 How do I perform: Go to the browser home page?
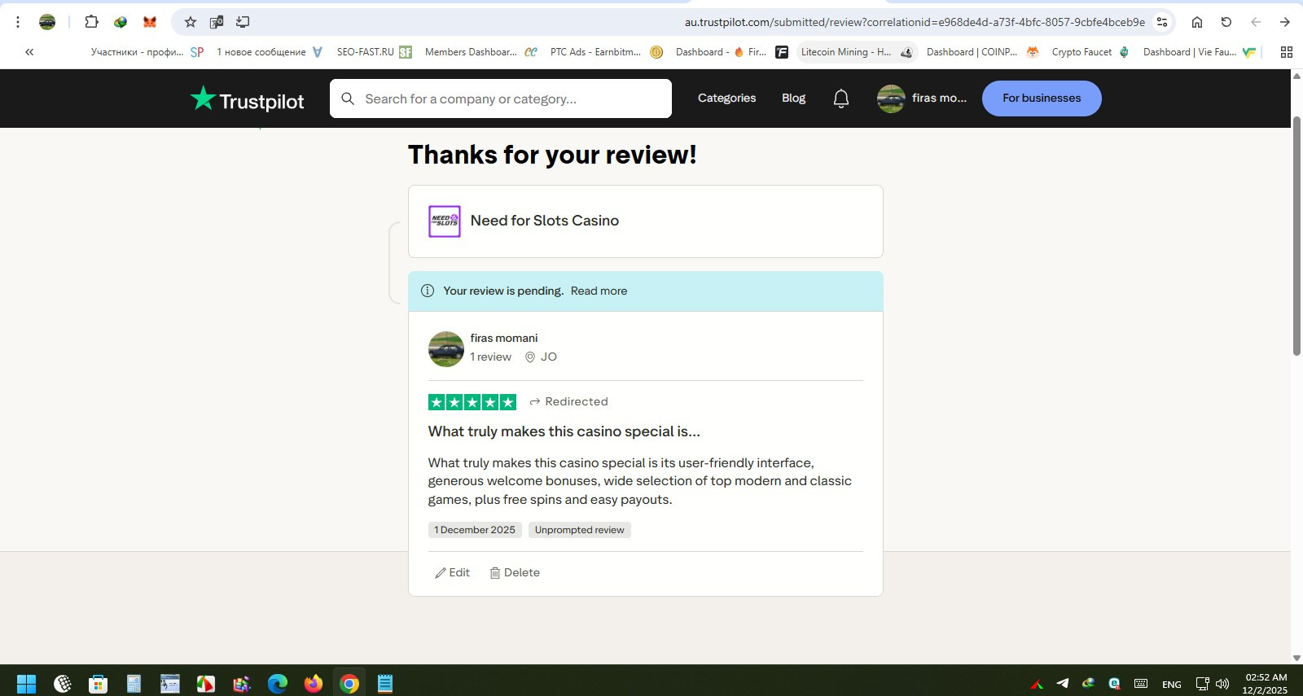tap(1197, 22)
